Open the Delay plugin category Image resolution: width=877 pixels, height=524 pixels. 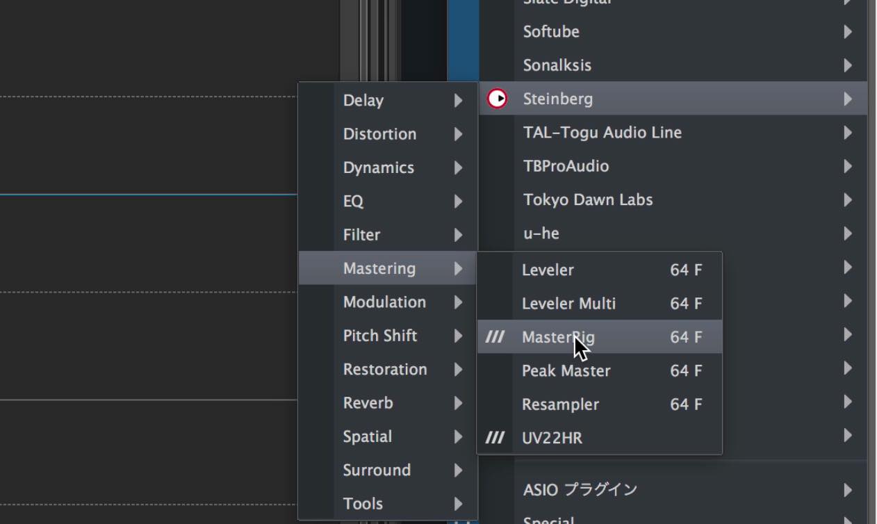point(388,100)
